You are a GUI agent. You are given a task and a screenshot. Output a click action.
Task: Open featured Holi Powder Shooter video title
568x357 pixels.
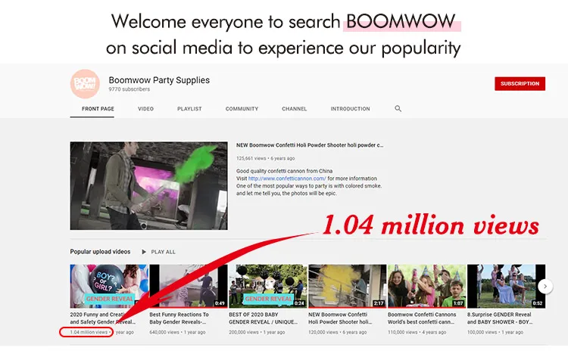(310, 145)
